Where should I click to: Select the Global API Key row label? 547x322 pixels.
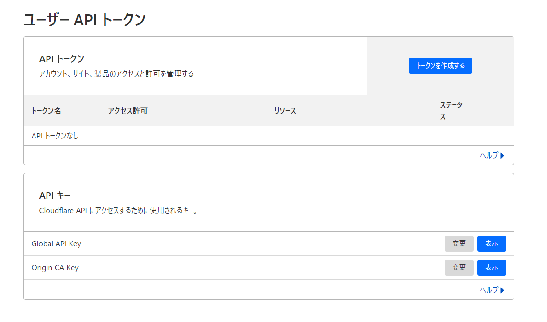click(x=56, y=243)
